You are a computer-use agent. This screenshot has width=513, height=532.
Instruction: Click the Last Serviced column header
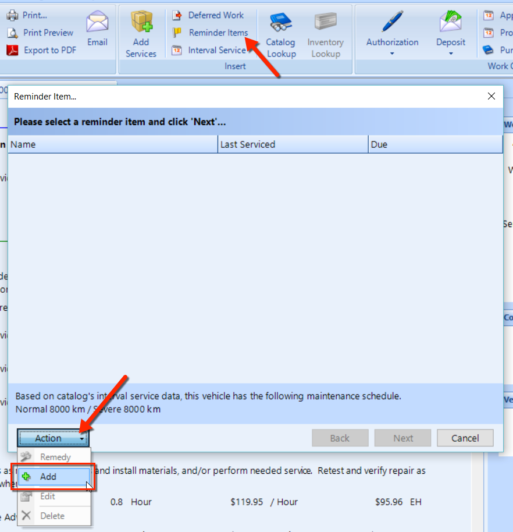293,144
